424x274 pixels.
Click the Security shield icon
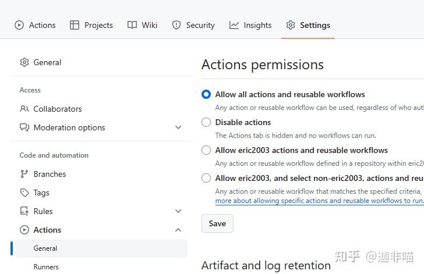(176, 25)
